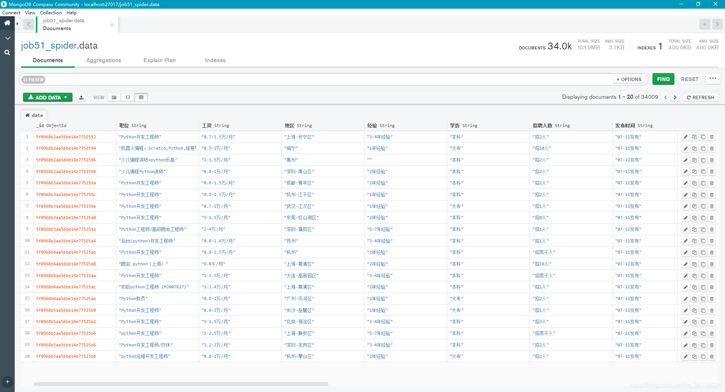The image size is (725, 392).
Task: Go to the next tab with the arrow
Action: [717, 24]
